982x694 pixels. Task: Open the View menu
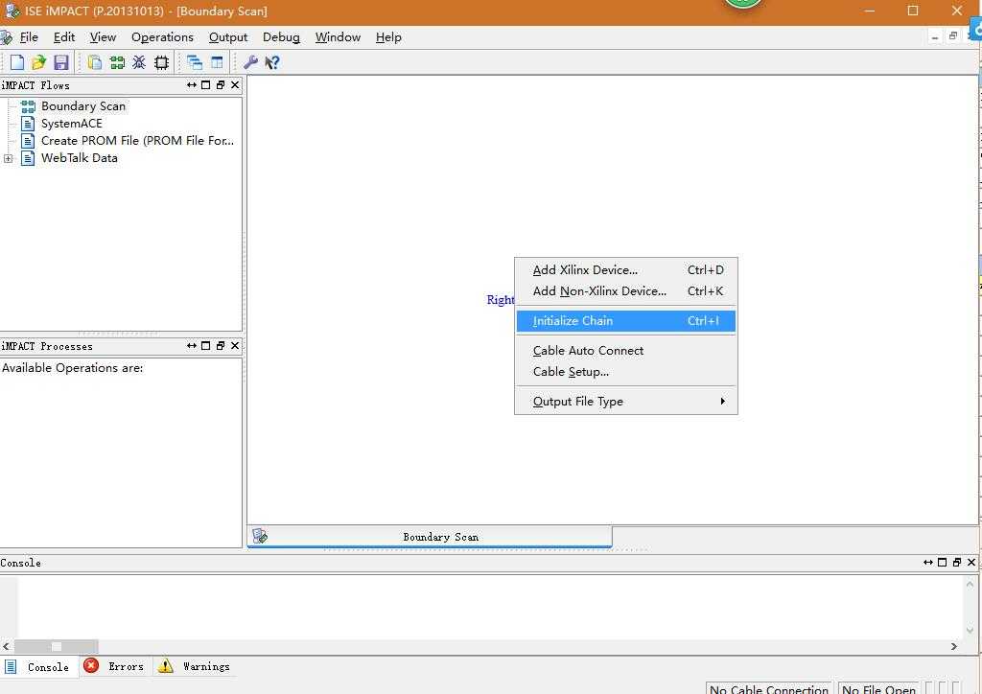(x=103, y=37)
